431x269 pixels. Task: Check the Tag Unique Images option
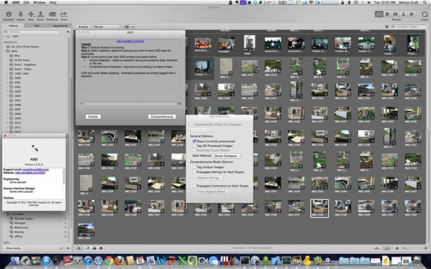click(194, 167)
